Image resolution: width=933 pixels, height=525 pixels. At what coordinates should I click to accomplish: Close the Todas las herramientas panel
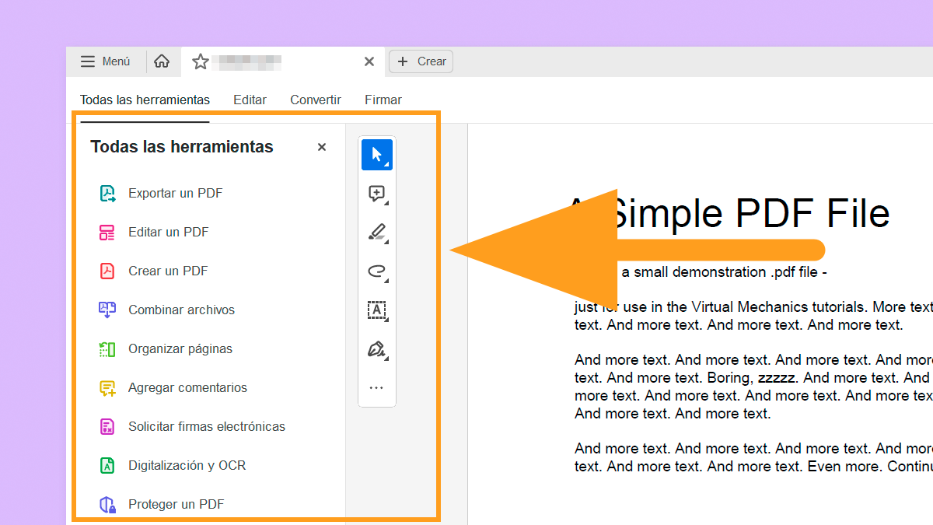pyautogui.click(x=321, y=146)
